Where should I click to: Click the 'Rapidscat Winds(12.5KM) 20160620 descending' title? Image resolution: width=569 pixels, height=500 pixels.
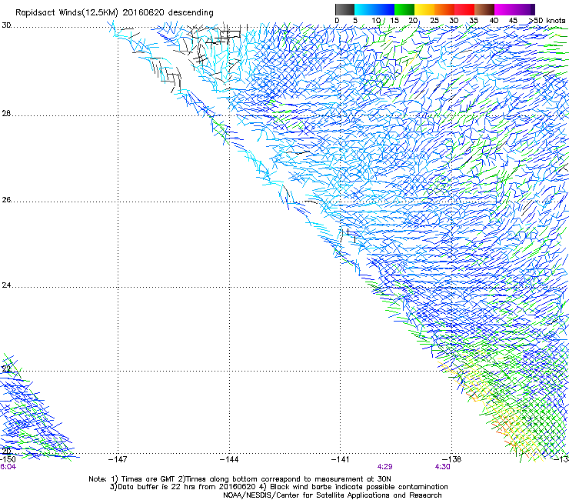tap(115, 13)
